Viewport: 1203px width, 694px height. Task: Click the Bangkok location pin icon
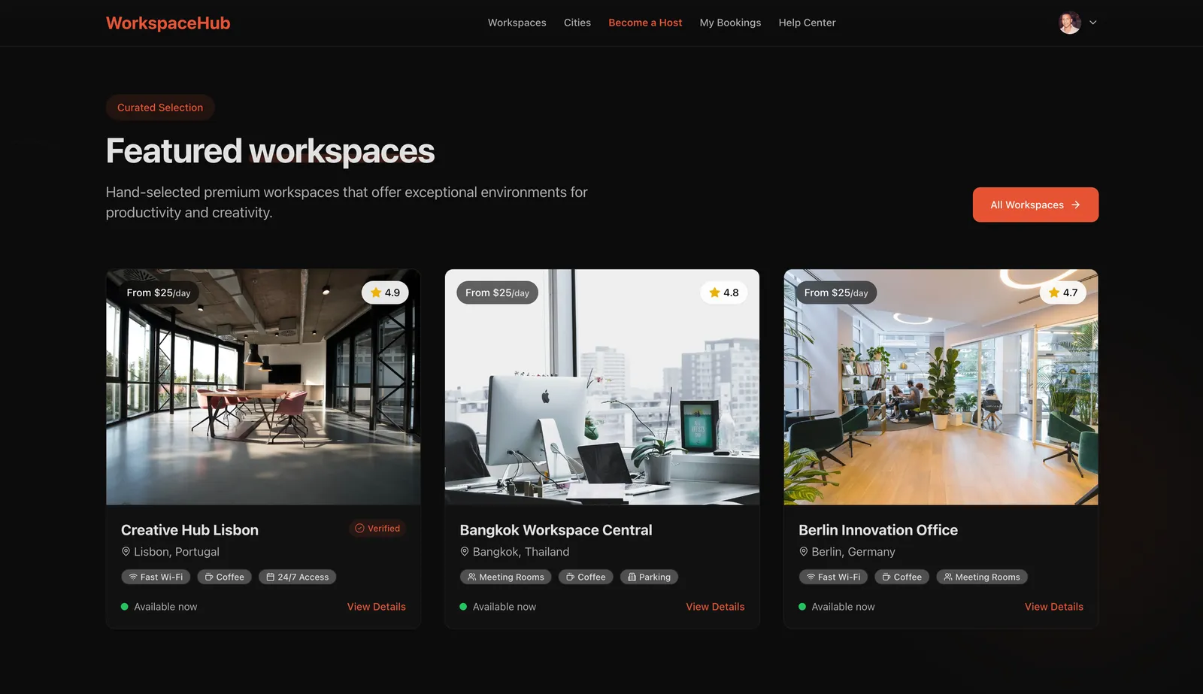point(465,552)
